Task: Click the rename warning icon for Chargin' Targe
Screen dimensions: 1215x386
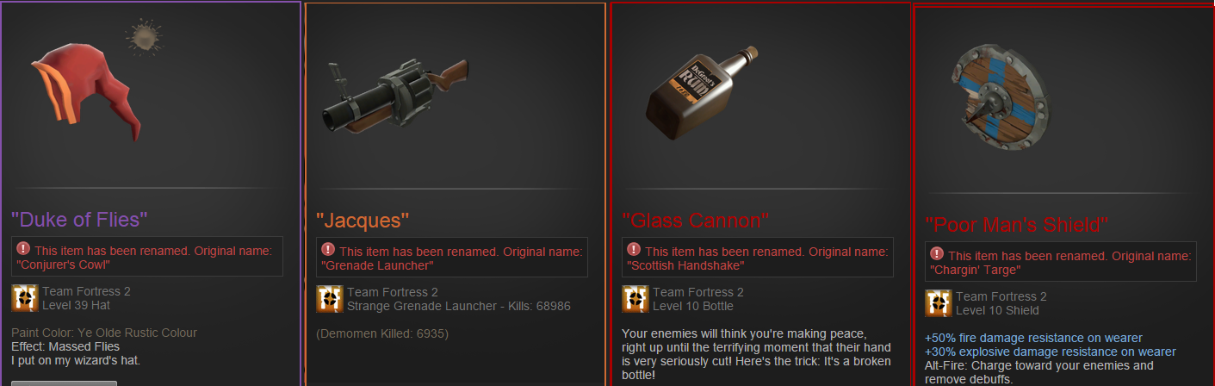Action: (937, 254)
